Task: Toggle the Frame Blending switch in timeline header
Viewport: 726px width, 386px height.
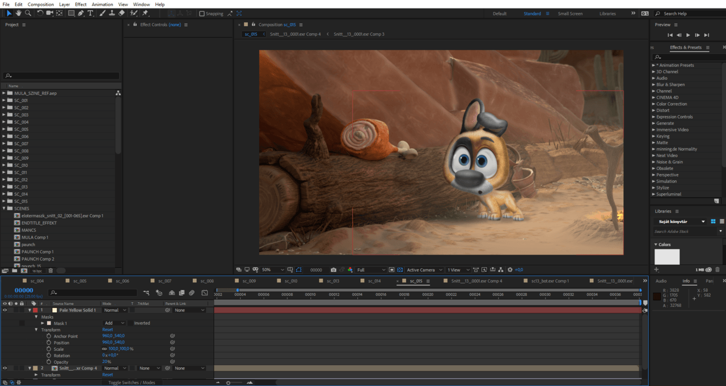Action: 181,293
